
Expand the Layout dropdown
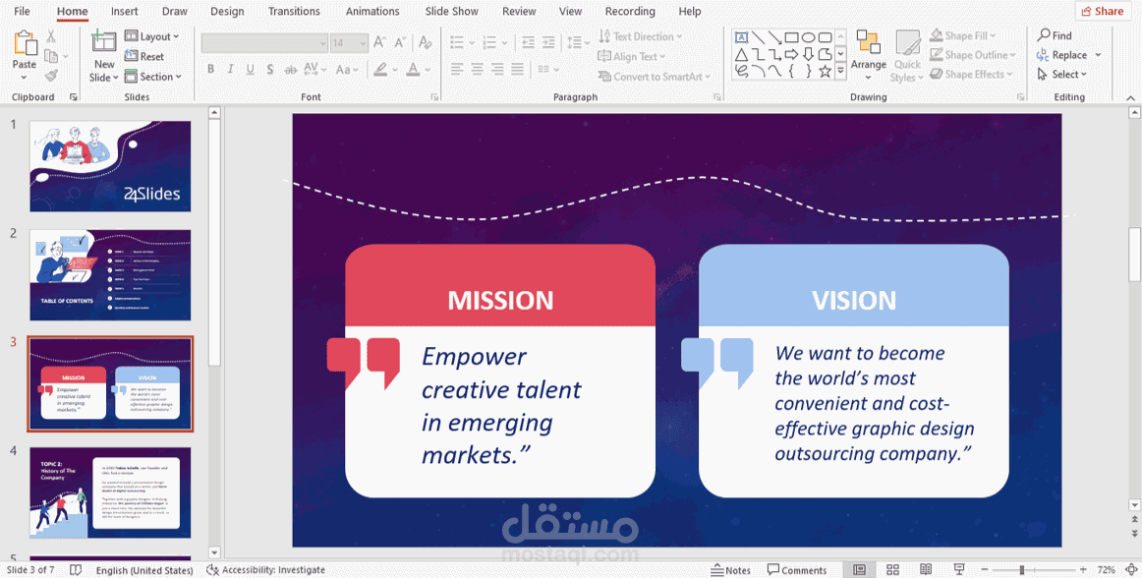click(x=151, y=36)
